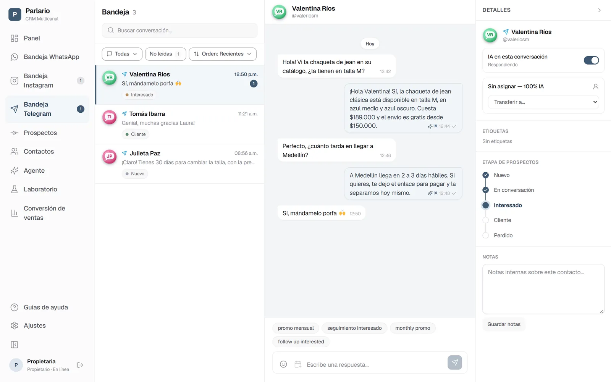Go to Bandeja WhatsApp
Viewport: 611px width, 382px height.
pos(47,57)
